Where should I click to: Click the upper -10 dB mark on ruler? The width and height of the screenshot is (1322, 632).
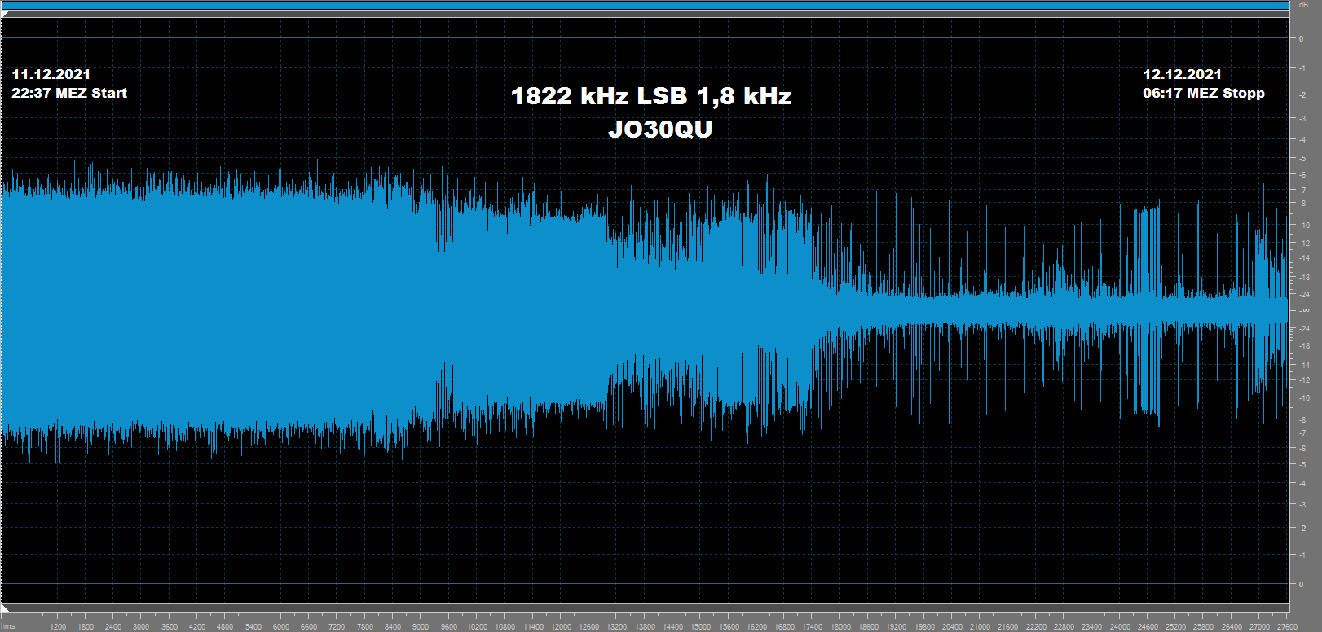(x=1305, y=225)
